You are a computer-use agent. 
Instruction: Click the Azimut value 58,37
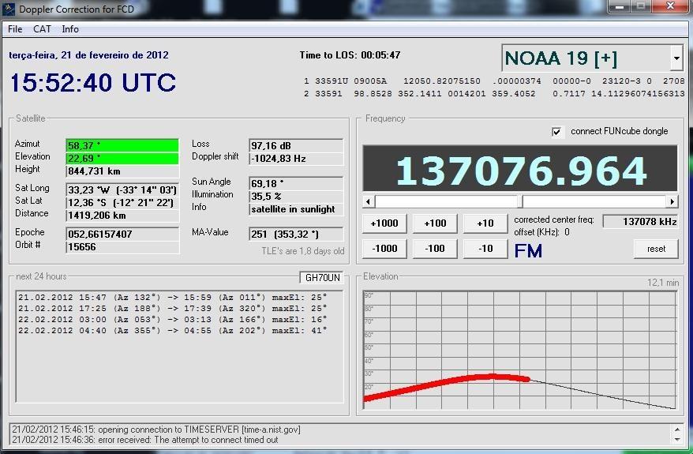[122, 145]
